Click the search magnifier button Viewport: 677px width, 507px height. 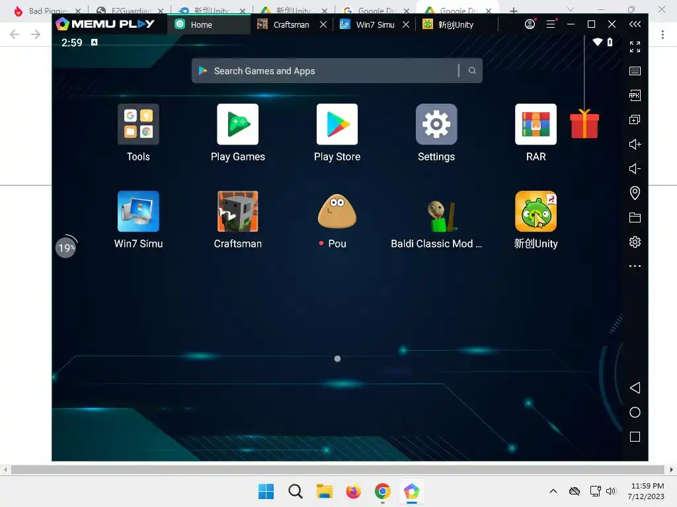472,70
